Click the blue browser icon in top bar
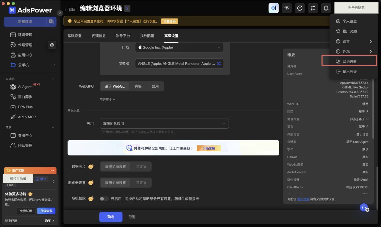 click(274, 8)
